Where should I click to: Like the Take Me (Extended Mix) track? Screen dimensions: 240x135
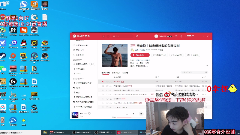107,103
